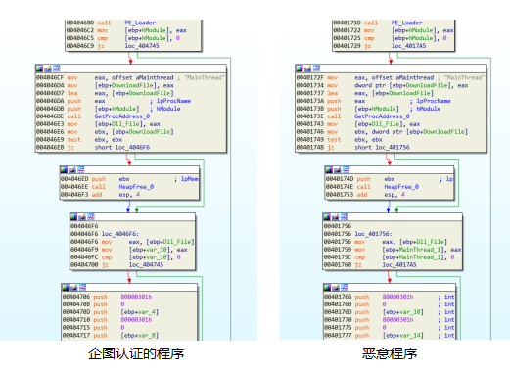Click group-nodes icon on right 00401766 block
Screen dimensions: 510x372
tap(345, 287)
